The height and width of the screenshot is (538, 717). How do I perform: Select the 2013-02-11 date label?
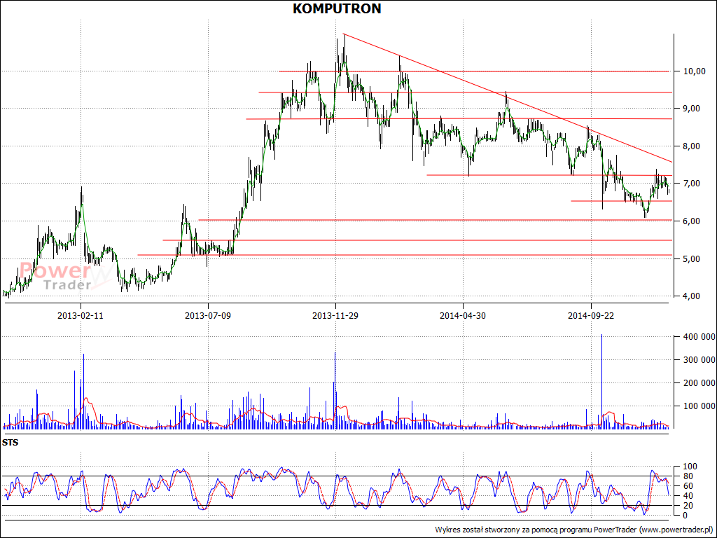(x=81, y=316)
